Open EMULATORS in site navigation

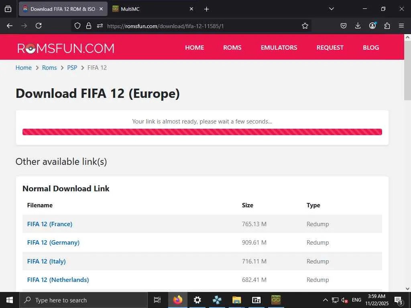279,48
